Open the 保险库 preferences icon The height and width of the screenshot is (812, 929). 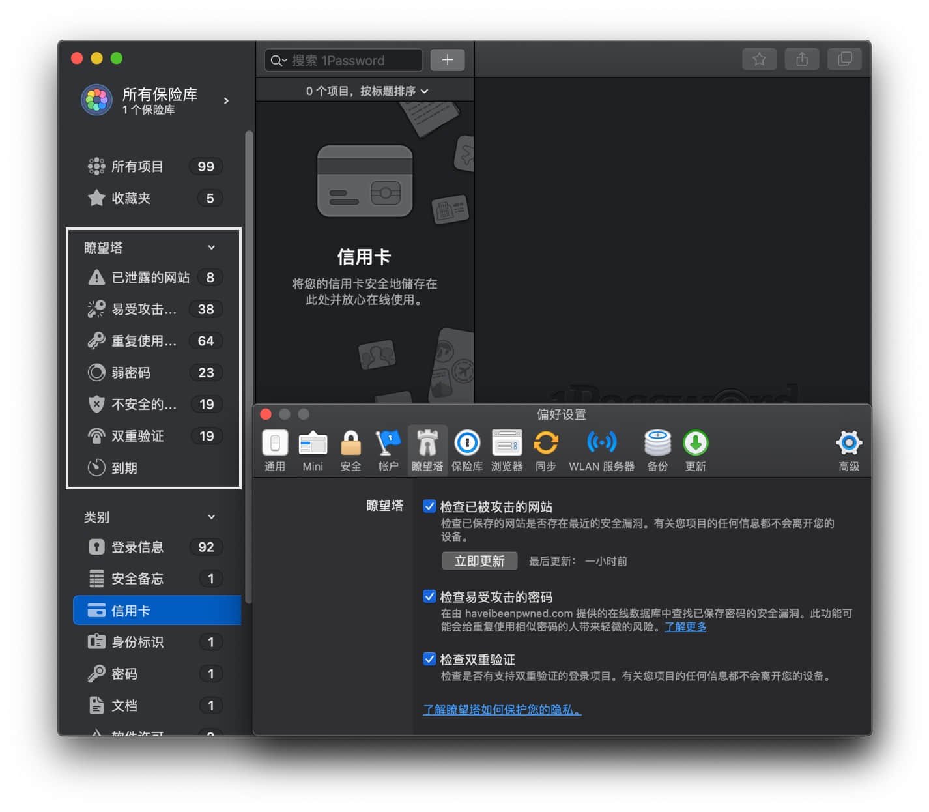pos(467,450)
